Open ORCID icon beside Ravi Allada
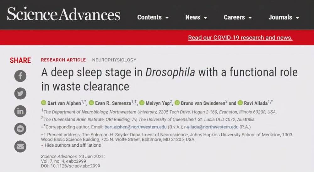 click(x=240, y=103)
